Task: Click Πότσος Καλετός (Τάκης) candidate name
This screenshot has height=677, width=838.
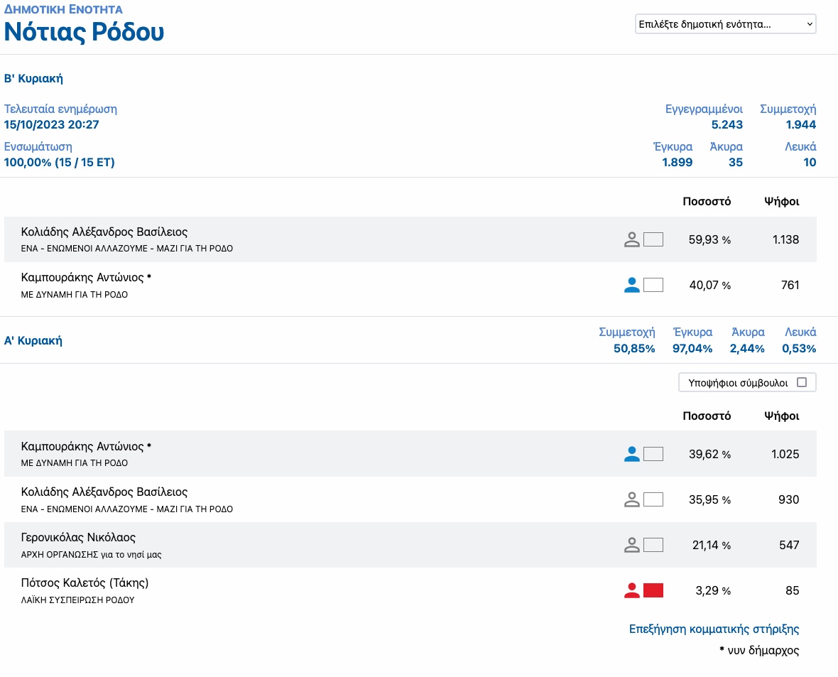Action: click(85, 583)
